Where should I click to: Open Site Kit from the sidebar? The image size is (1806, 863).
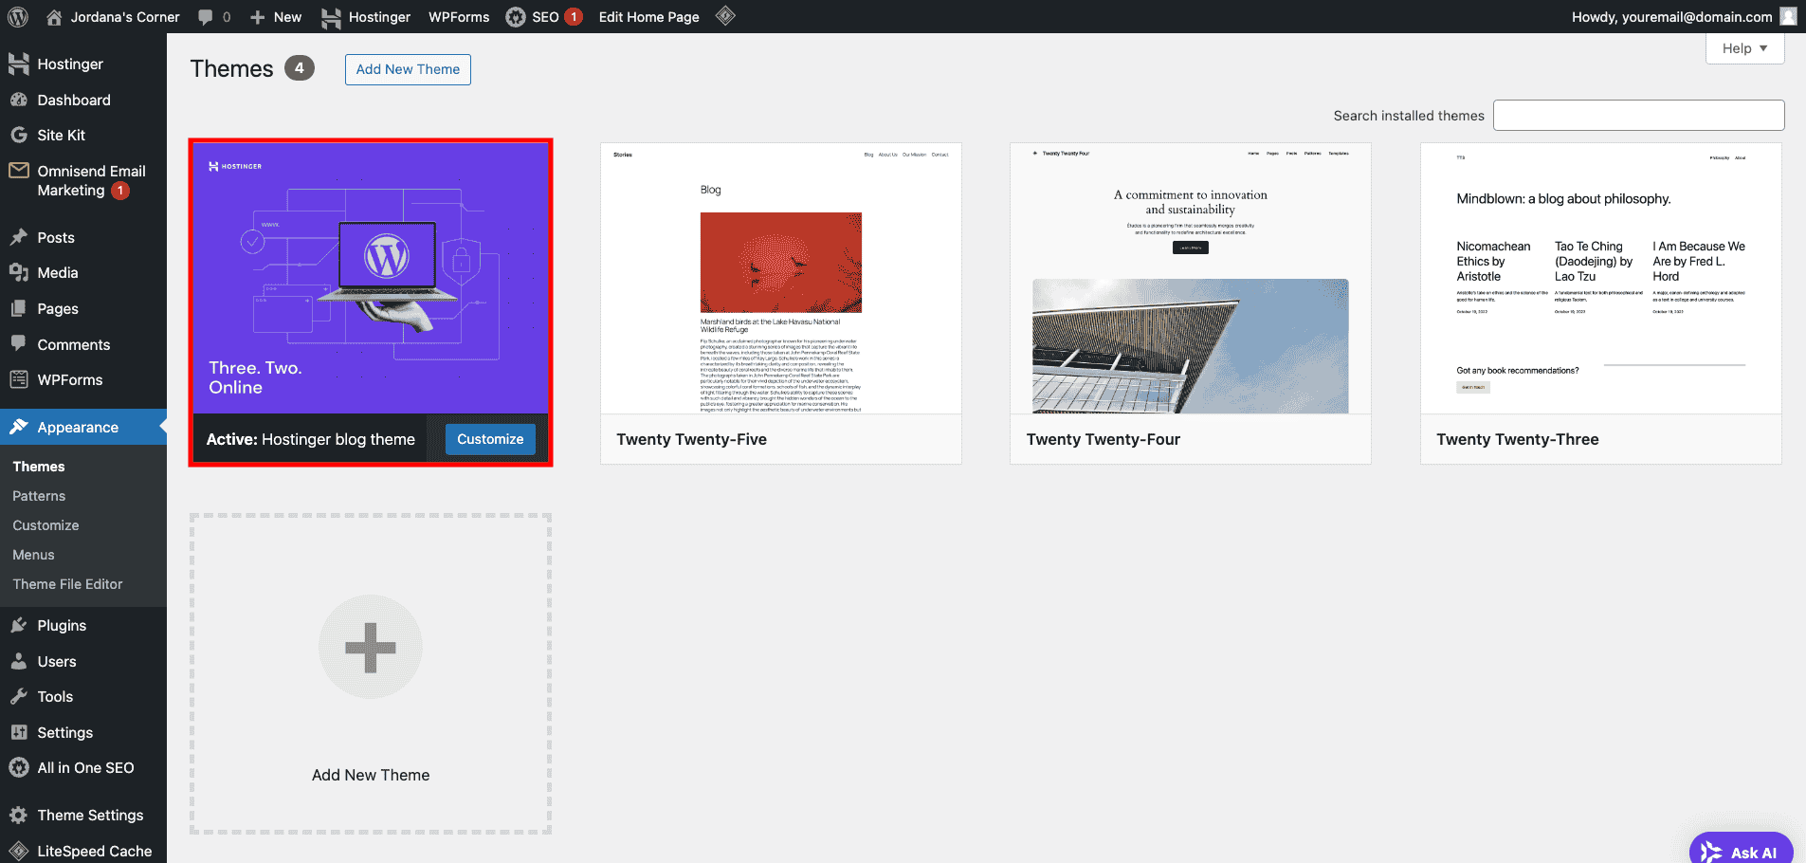pos(20,135)
